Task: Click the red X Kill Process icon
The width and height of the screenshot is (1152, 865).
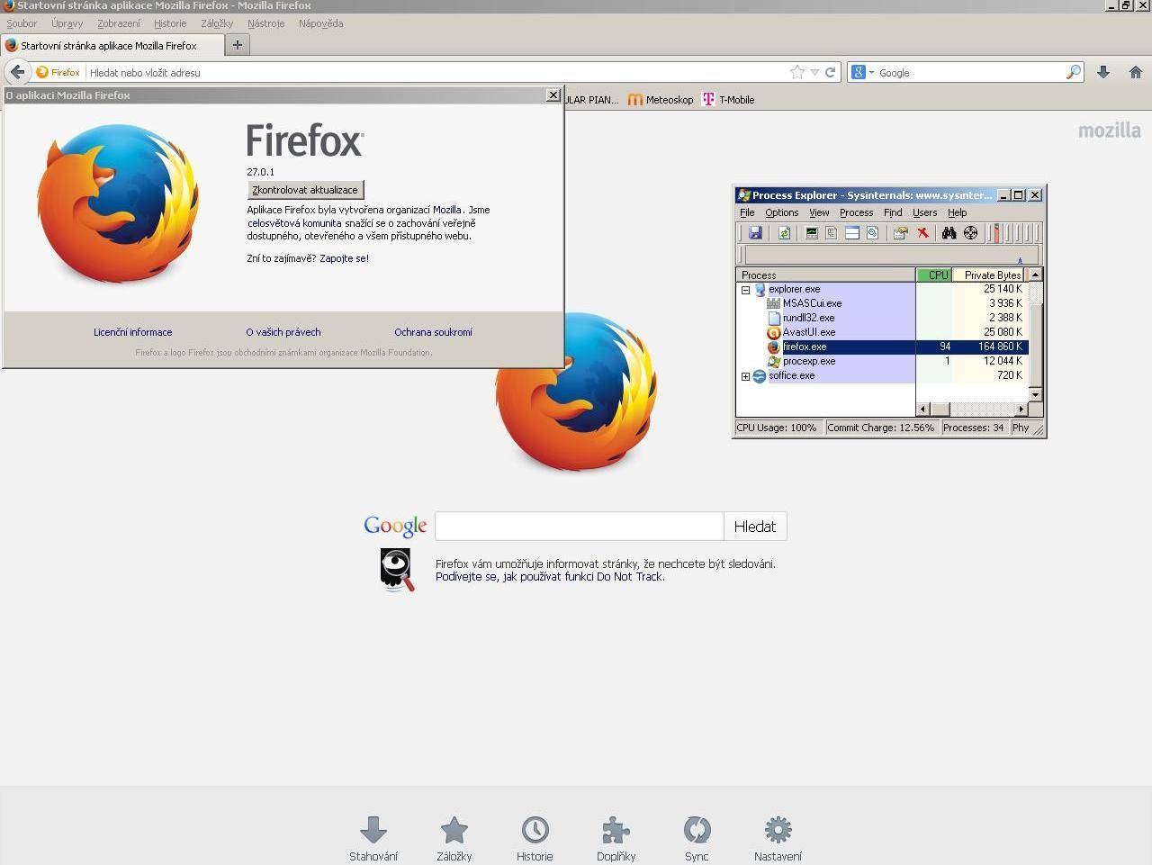Action: click(x=922, y=233)
